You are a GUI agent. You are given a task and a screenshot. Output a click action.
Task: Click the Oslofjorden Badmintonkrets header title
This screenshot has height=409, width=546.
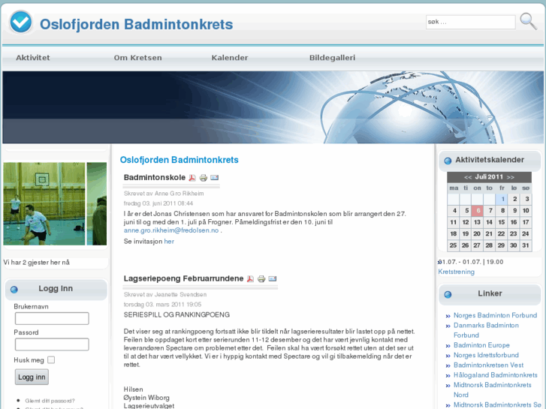pos(137,24)
